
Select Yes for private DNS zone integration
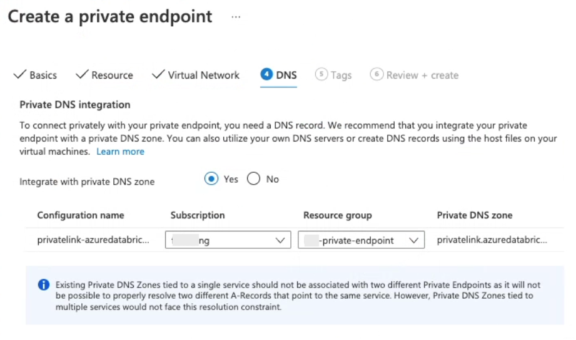click(211, 179)
